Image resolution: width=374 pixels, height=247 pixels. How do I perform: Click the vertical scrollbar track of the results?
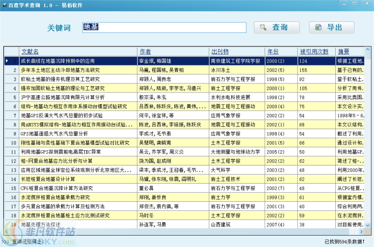pos(367,143)
